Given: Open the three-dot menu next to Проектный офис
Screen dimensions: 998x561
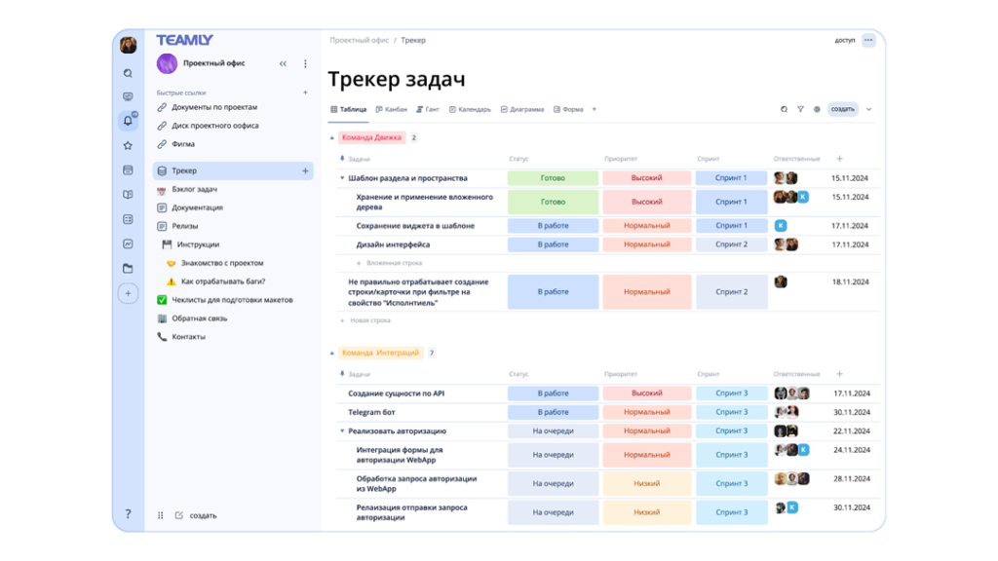Looking at the screenshot, I should [x=305, y=64].
